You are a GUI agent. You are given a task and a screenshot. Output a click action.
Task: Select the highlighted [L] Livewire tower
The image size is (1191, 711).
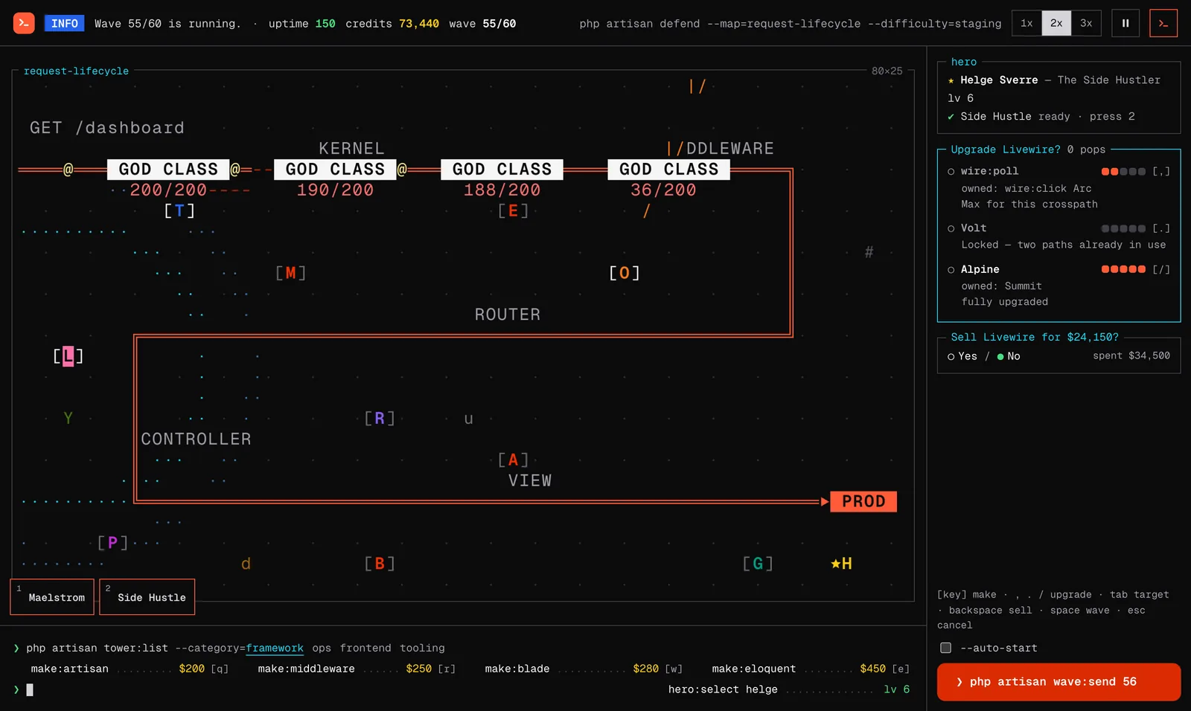[x=68, y=356]
